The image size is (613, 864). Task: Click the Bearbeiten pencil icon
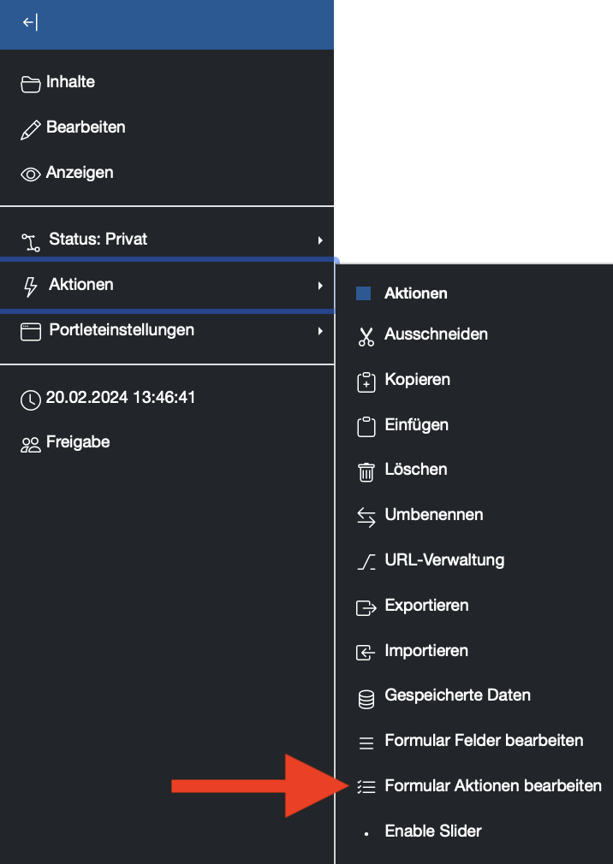30,130
